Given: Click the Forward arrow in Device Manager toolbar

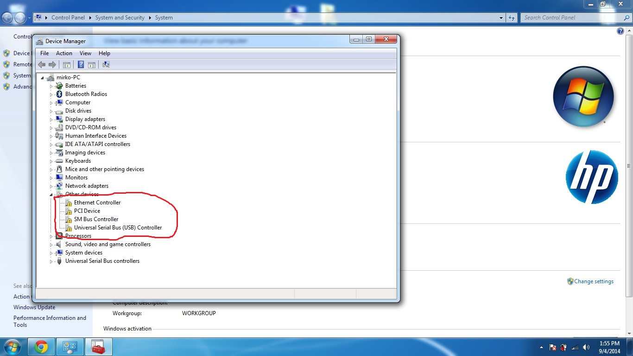Looking at the screenshot, I should coord(52,64).
